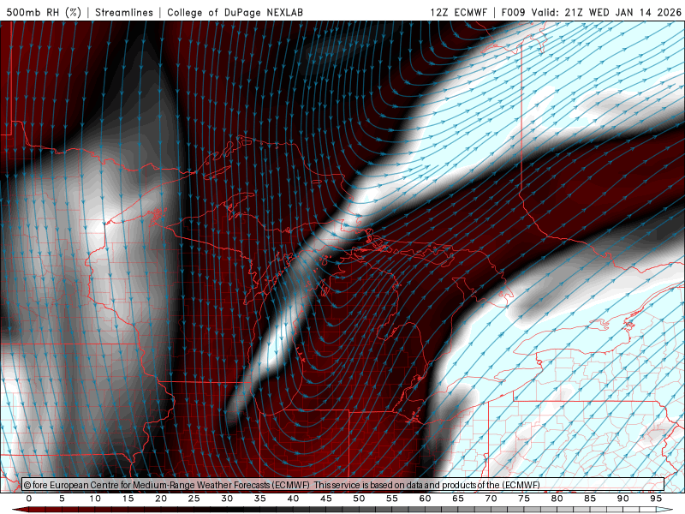Click the 'F009' forecast hour label

pos(513,12)
